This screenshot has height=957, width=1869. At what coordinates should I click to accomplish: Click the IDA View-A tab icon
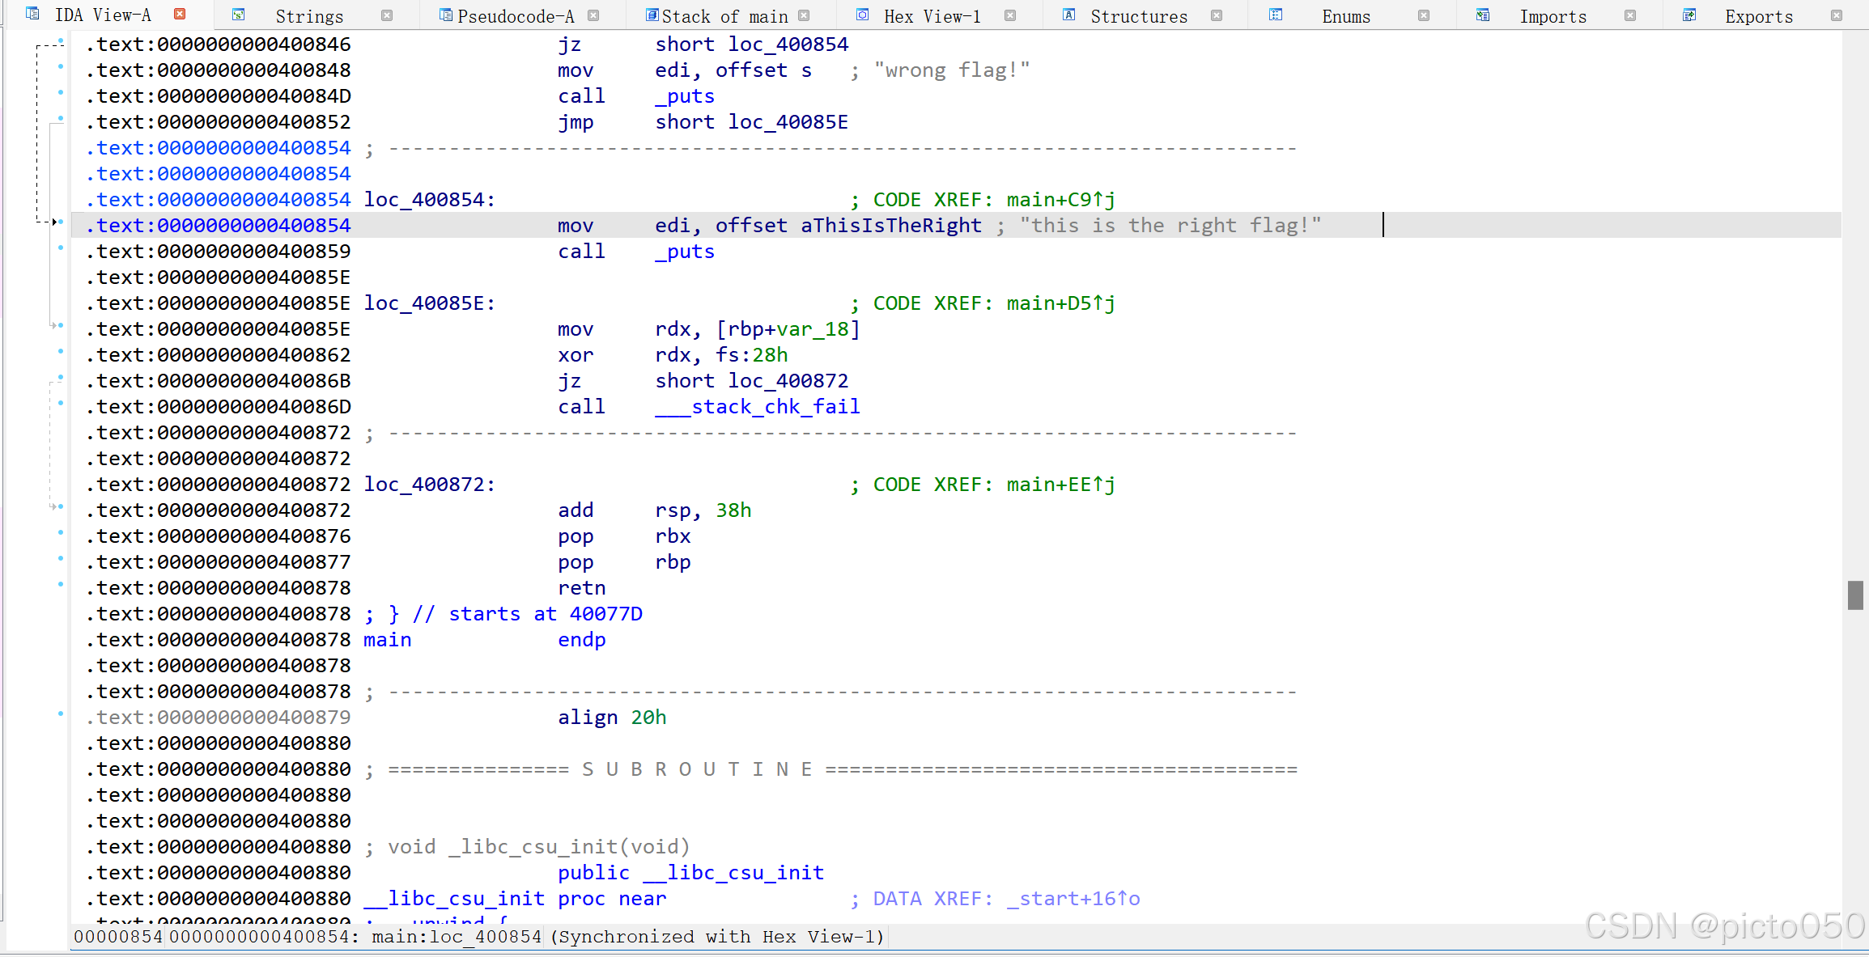point(32,14)
